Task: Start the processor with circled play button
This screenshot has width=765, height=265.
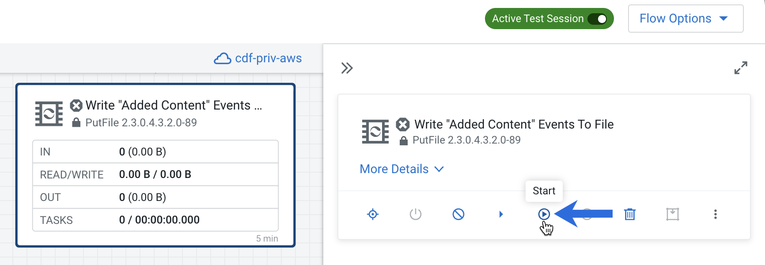Action: [x=544, y=214]
